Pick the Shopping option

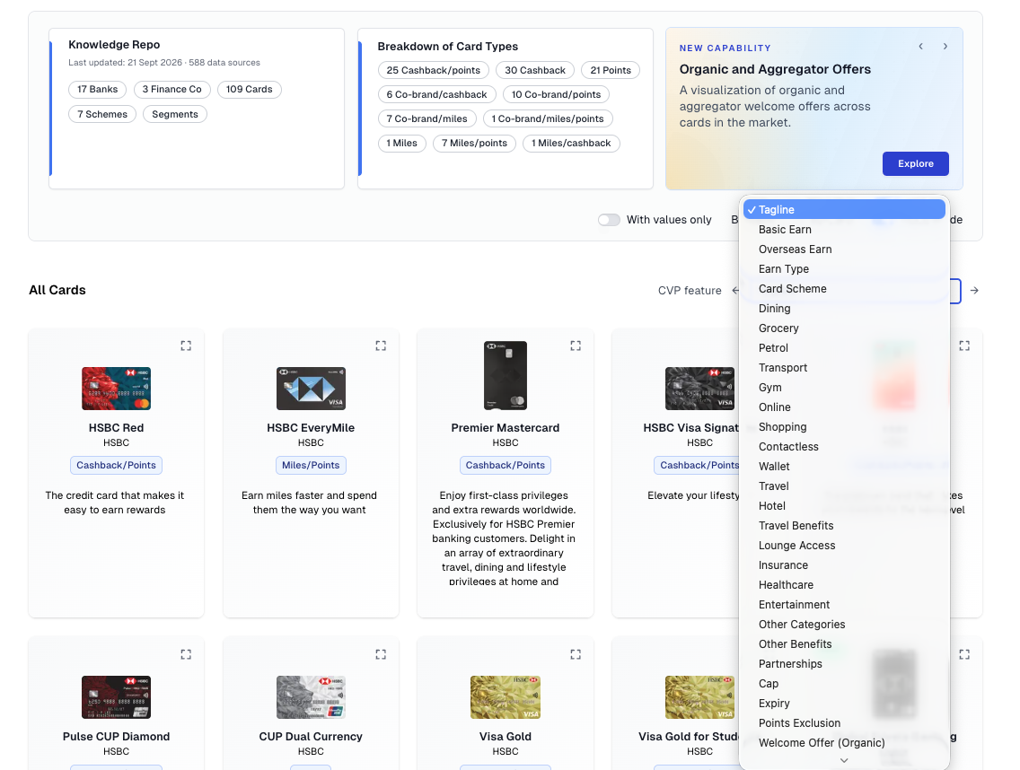[844, 426]
